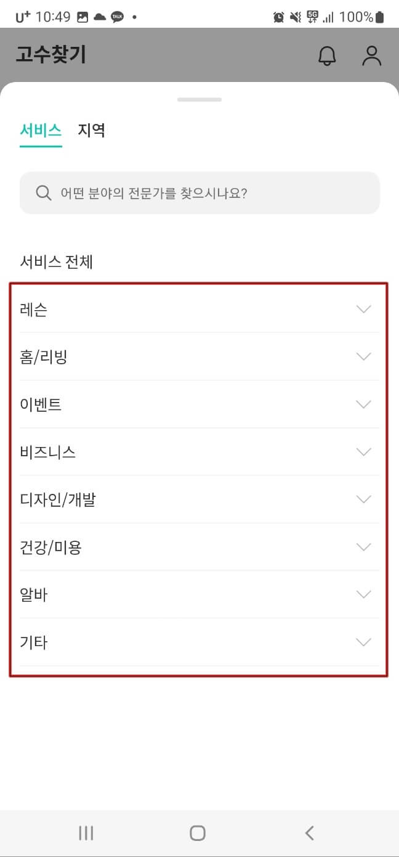Image resolution: width=399 pixels, height=857 pixels.
Task: Tap the expert search input field
Action: 199,193
